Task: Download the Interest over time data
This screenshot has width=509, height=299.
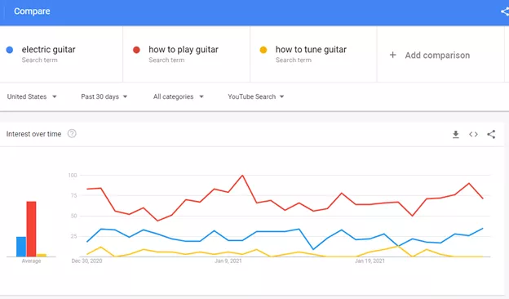Action: pyautogui.click(x=456, y=134)
